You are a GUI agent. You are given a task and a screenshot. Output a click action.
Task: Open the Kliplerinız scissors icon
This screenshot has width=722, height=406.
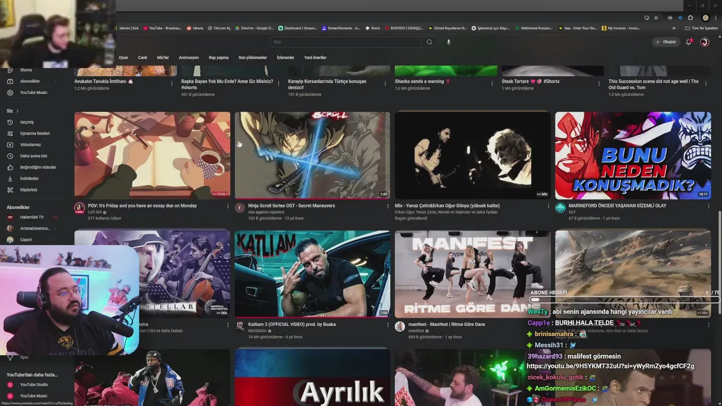[x=10, y=189]
